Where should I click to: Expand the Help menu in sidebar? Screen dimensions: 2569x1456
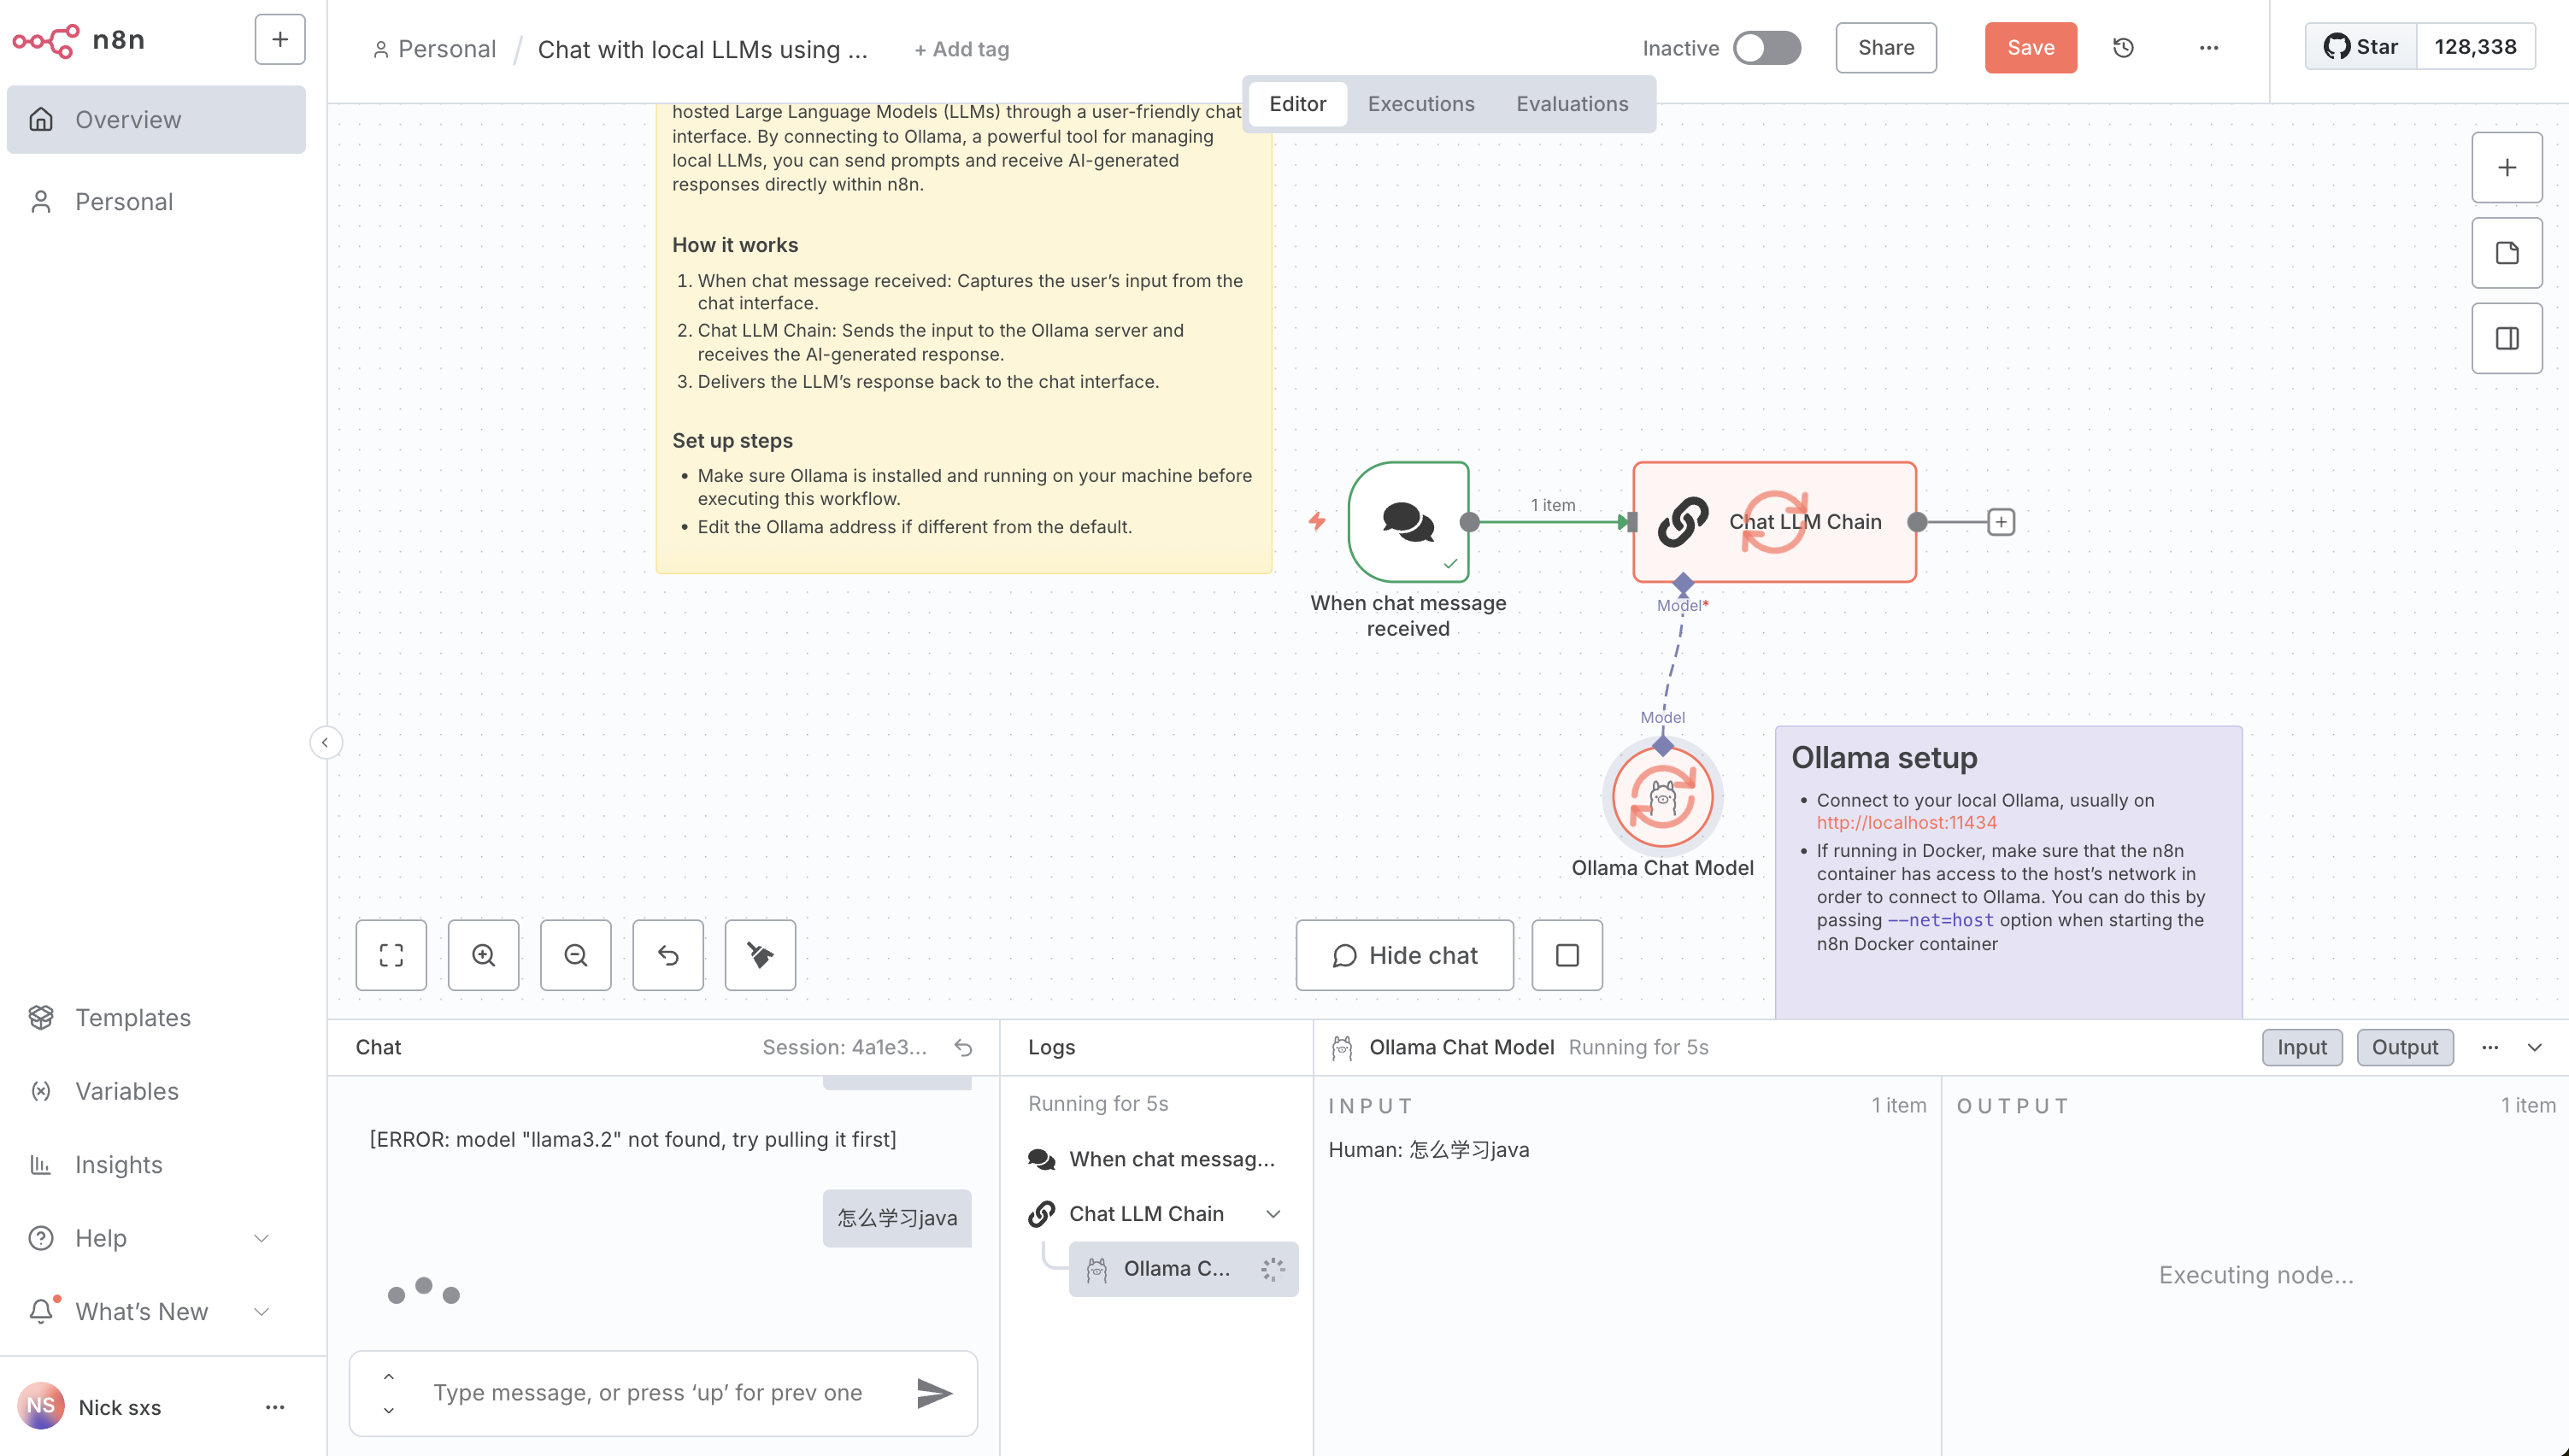coord(261,1238)
